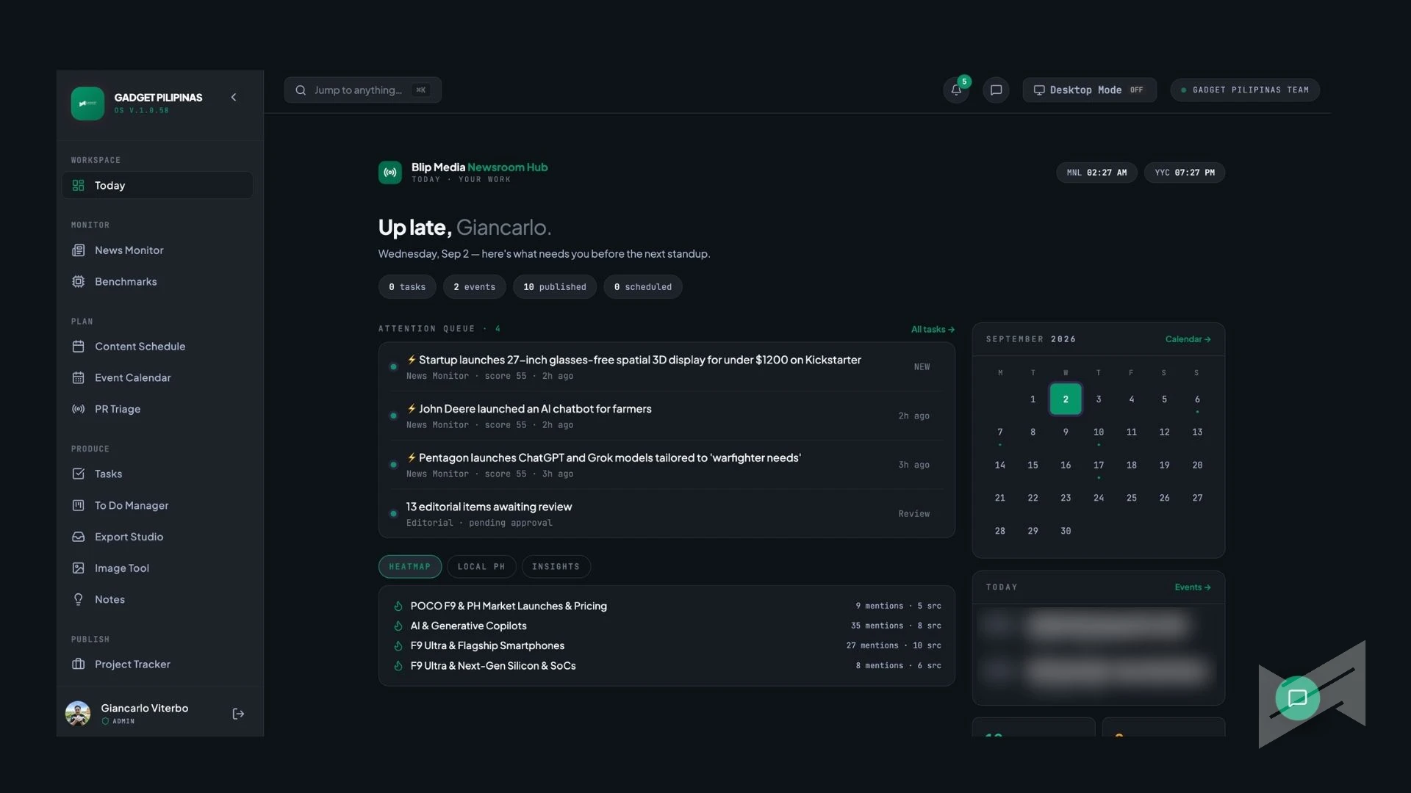
Task: Click the Project Tracker briefcase icon
Action: click(x=79, y=665)
